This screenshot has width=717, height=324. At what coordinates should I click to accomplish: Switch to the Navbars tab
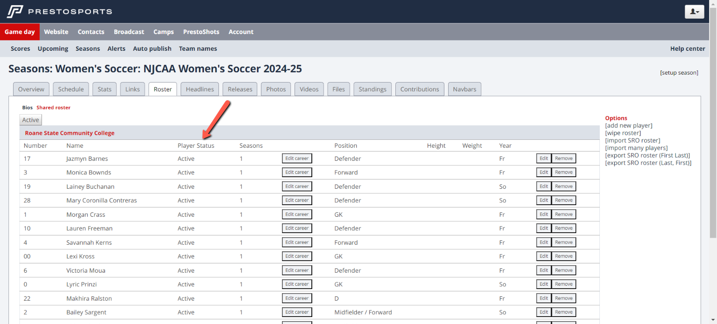click(464, 89)
